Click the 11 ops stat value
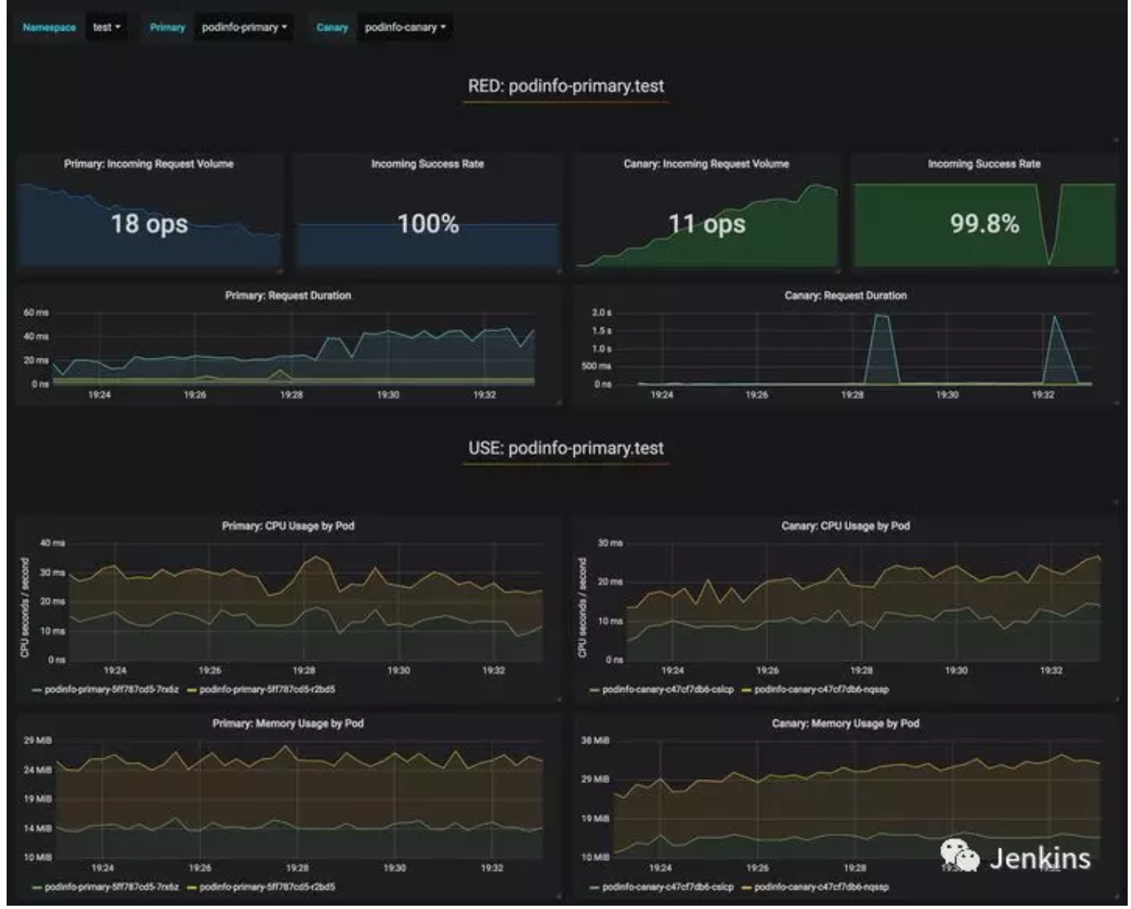This screenshot has width=1131, height=909. [x=707, y=224]
